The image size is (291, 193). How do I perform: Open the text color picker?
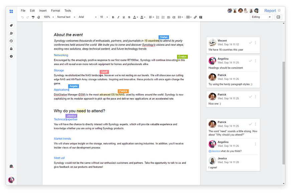(135, 17)
